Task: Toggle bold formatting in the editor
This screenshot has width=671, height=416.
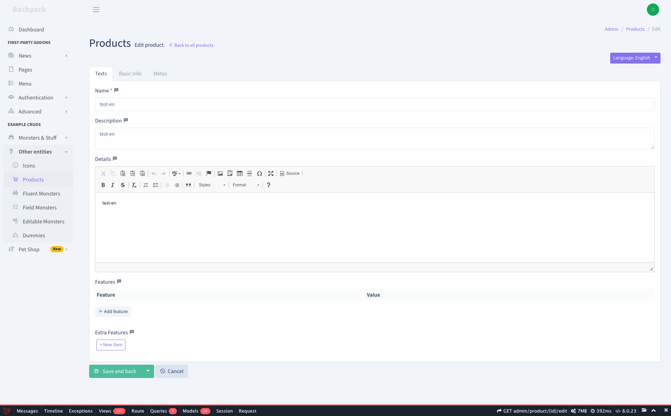Action: [x=103, y=185]
